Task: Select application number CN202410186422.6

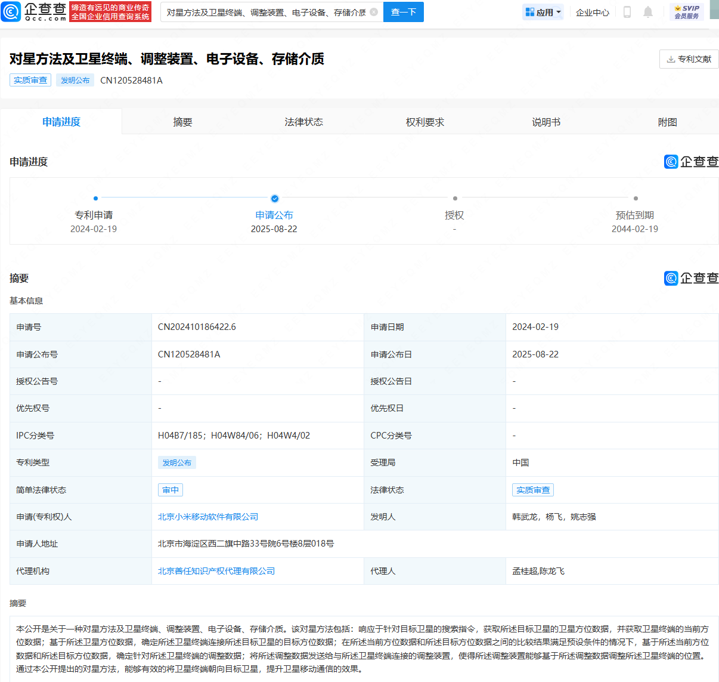Action: 197,327
